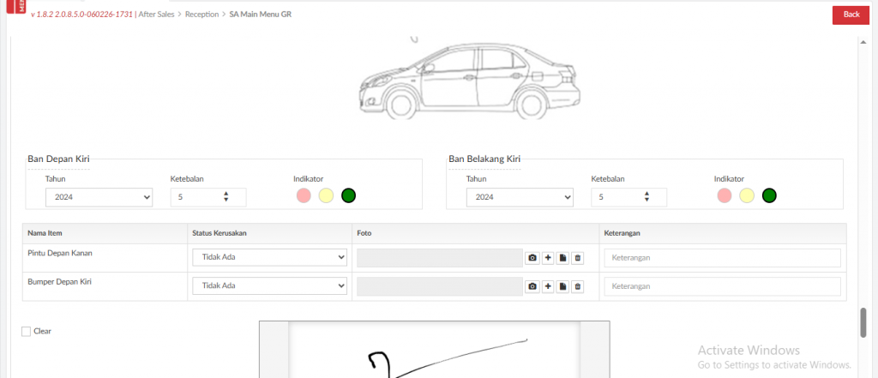Delete photo with trash icon for Pintu Depan Kanan
This screenshot has width=878, height=378.
[578, 258]
